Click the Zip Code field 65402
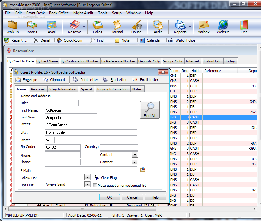The height and width of the screenshot is (221, 261). coord(63,147)
